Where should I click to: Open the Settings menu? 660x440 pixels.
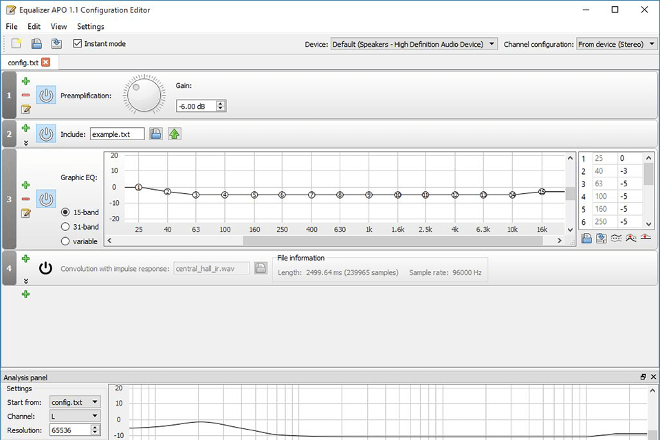coord(90,26)
